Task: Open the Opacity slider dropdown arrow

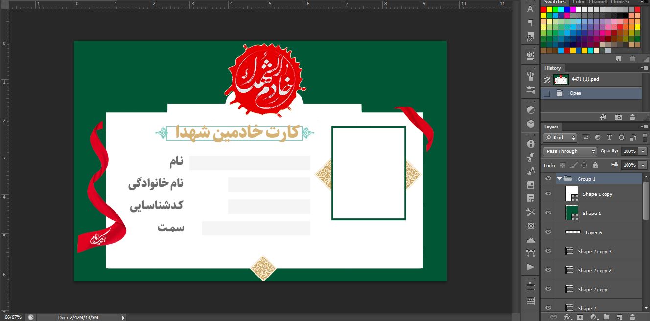Action: click(643, 151)
